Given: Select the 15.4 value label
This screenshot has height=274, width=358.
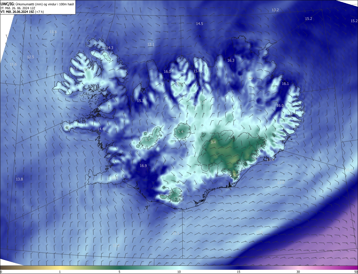Looking at the screenshot, I should [197, 71].
